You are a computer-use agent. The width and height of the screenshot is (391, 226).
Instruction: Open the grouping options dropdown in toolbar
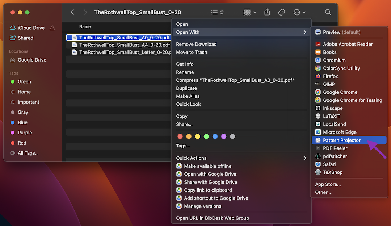[250, 12]
